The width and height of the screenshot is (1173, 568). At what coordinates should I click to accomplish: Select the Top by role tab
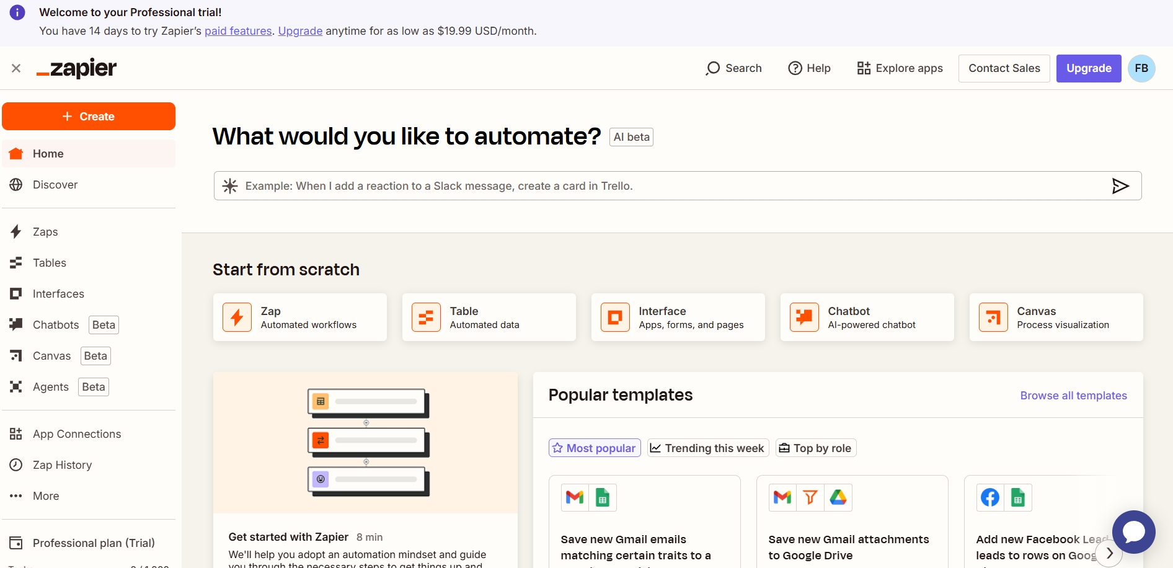816,448
